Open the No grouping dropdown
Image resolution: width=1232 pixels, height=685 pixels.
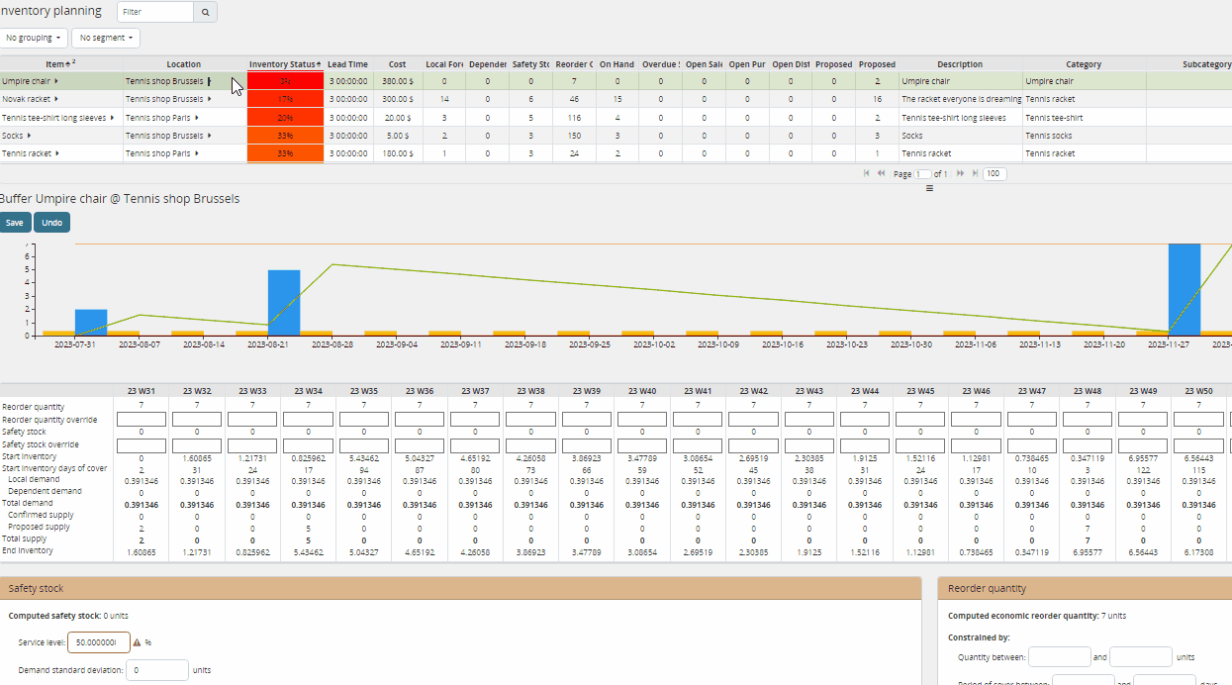coord(35,38)
